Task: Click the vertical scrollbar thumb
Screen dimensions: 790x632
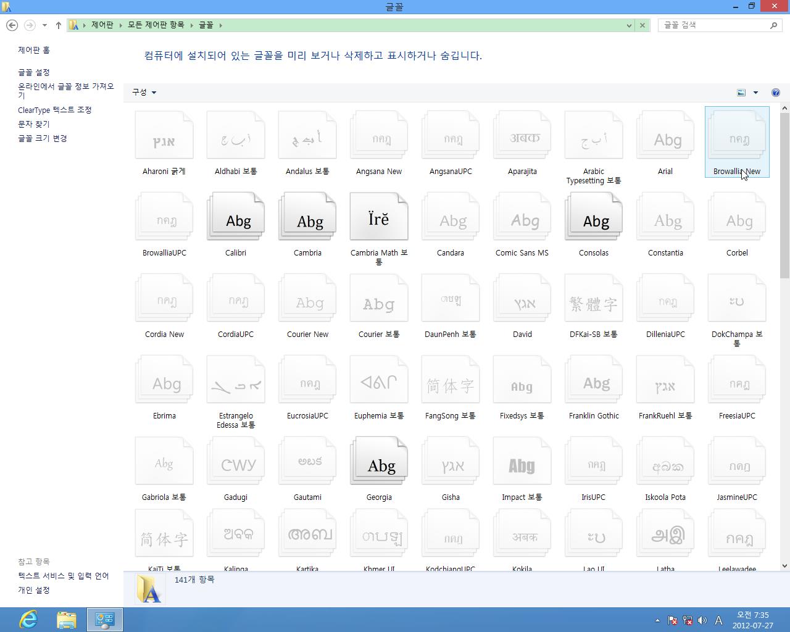Action: (x=784, y=196)
